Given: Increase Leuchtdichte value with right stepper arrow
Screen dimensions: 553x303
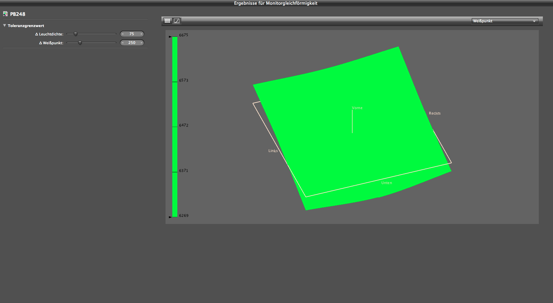Looking at the screenshot, I should [142, 34].
